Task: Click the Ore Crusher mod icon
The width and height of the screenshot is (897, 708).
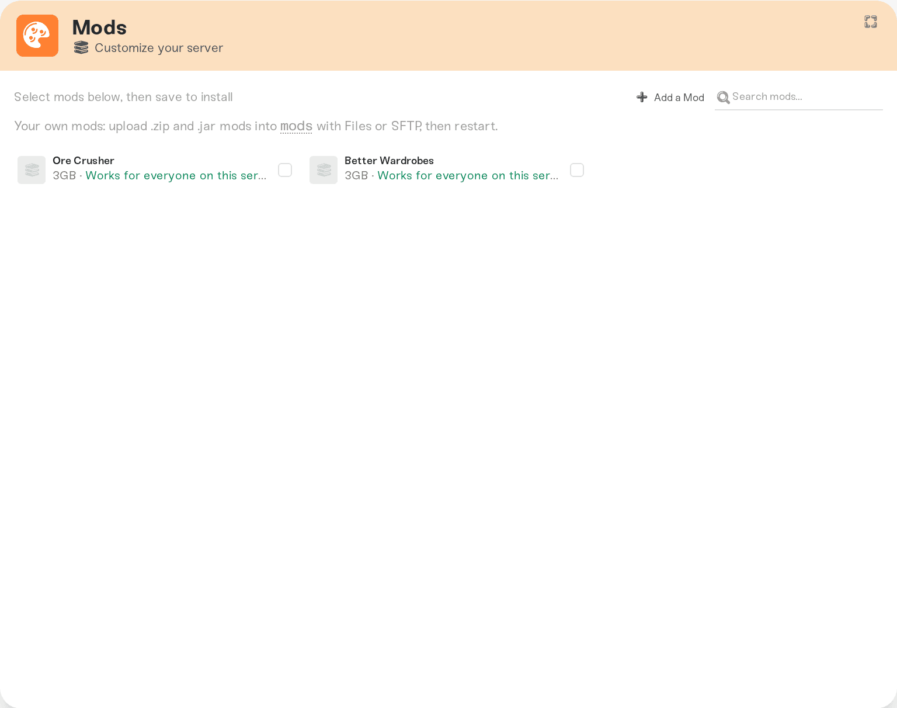Action: coord(32,170)
